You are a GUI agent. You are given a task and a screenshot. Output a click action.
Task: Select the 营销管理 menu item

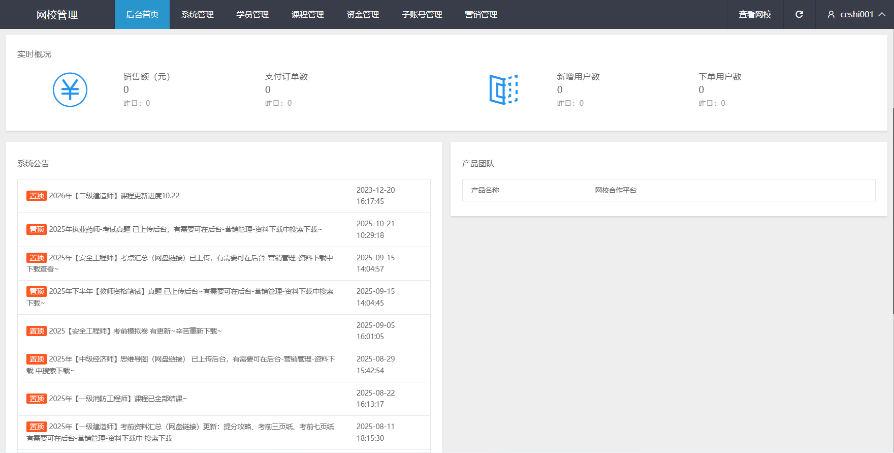[x=481, y=14]
